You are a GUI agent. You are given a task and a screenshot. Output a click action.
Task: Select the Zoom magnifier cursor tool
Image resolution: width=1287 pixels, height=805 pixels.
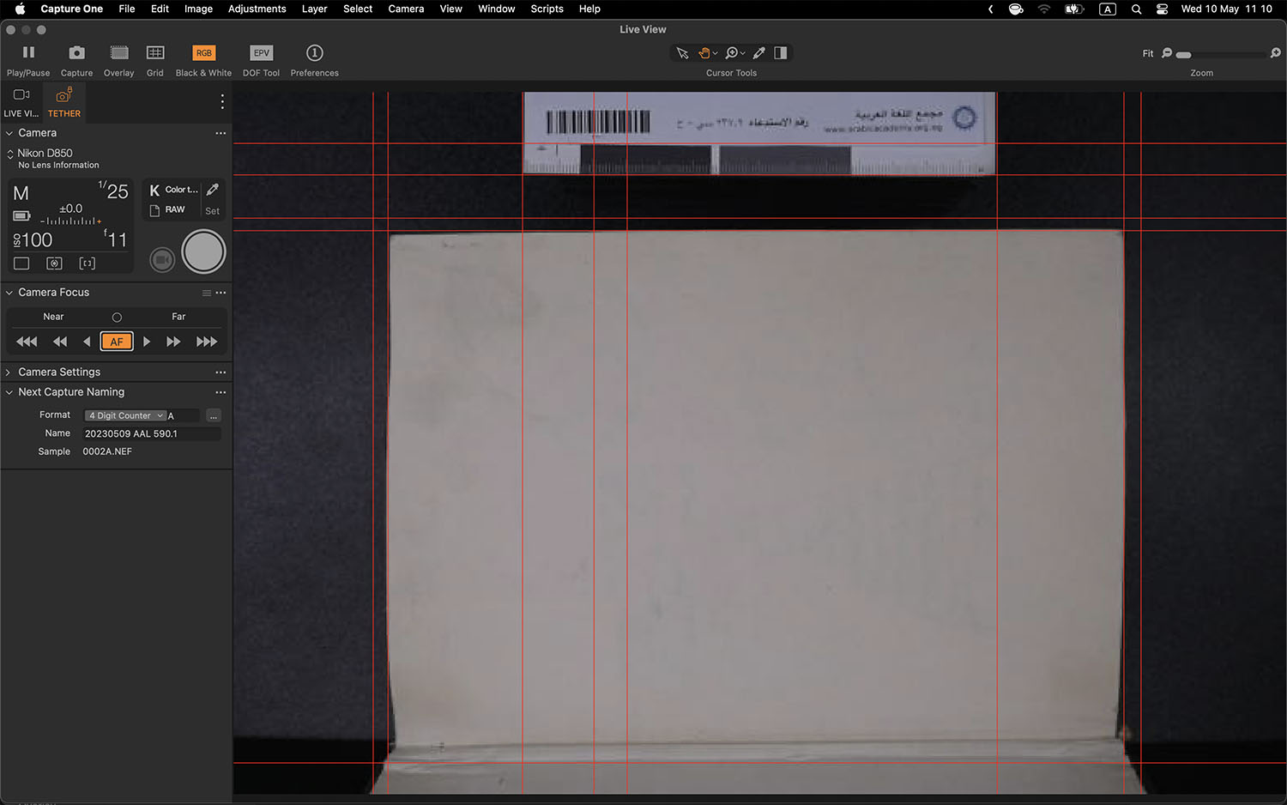point(731,53)
